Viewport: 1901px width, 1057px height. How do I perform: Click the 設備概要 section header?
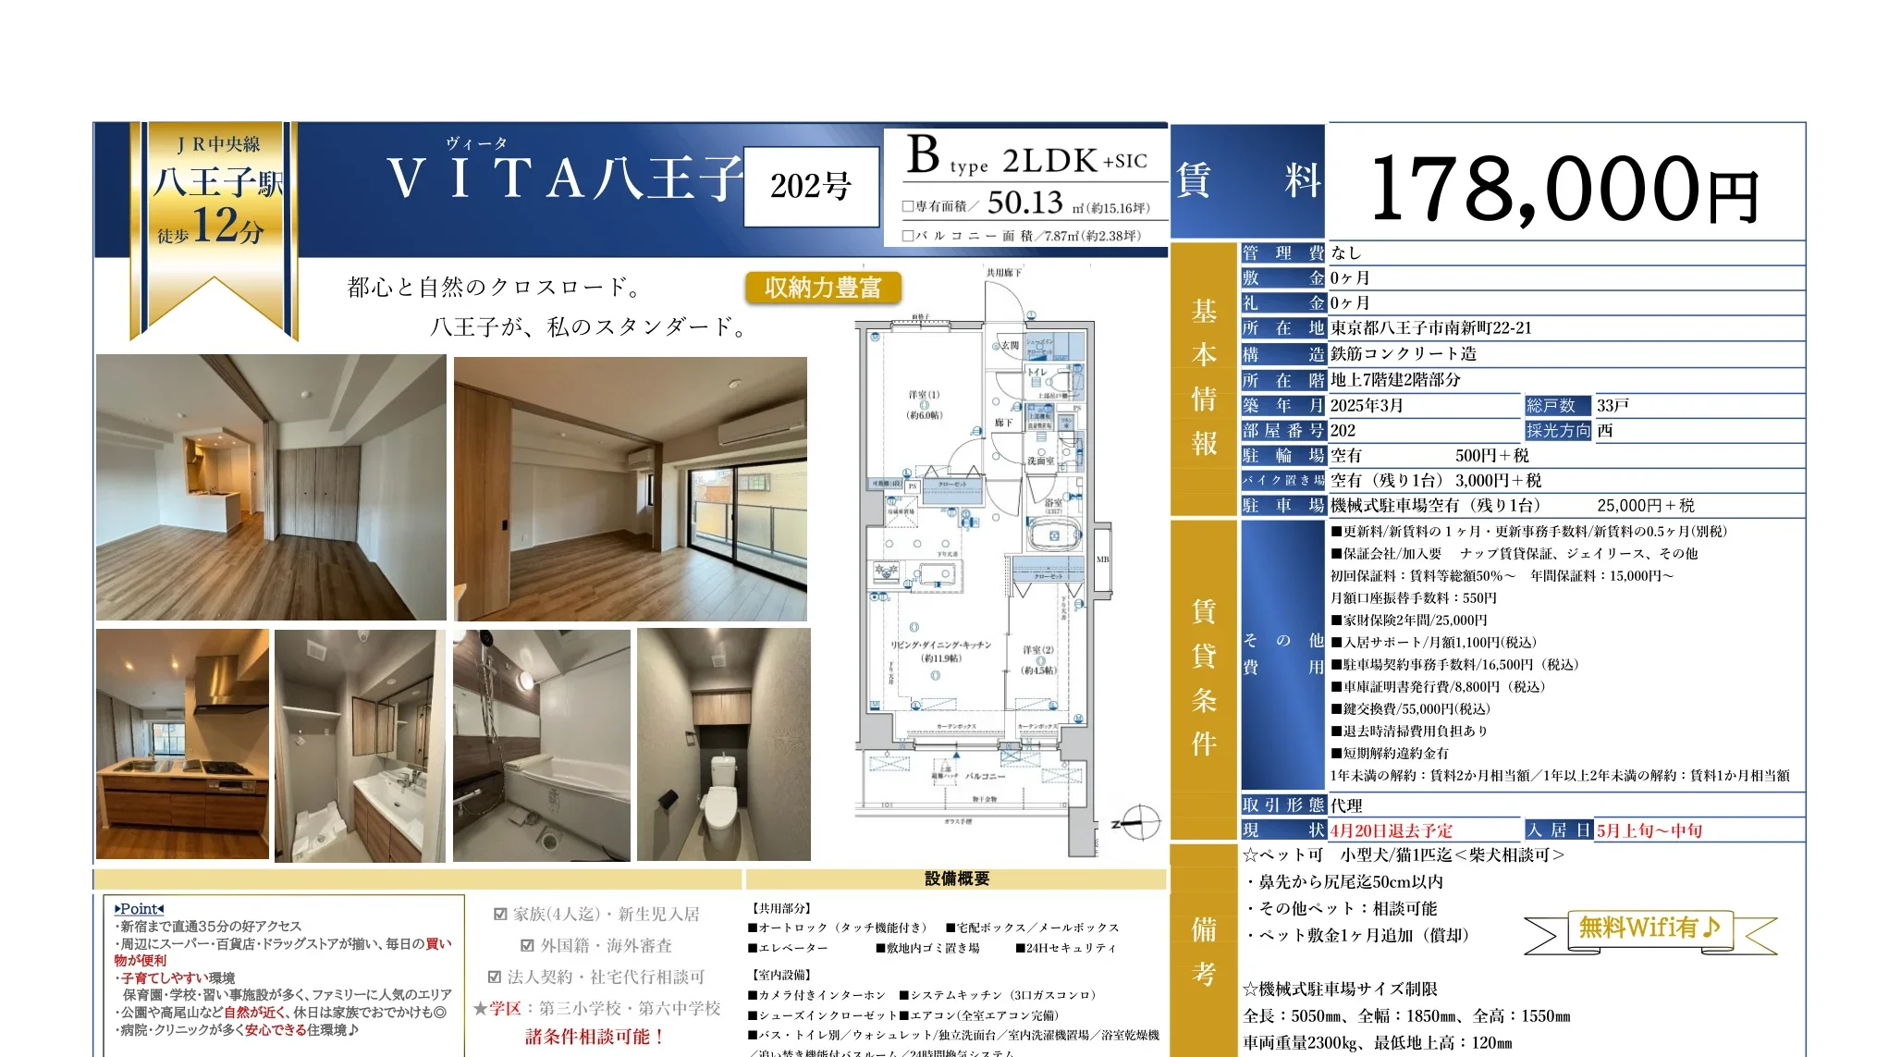point(957,879)
